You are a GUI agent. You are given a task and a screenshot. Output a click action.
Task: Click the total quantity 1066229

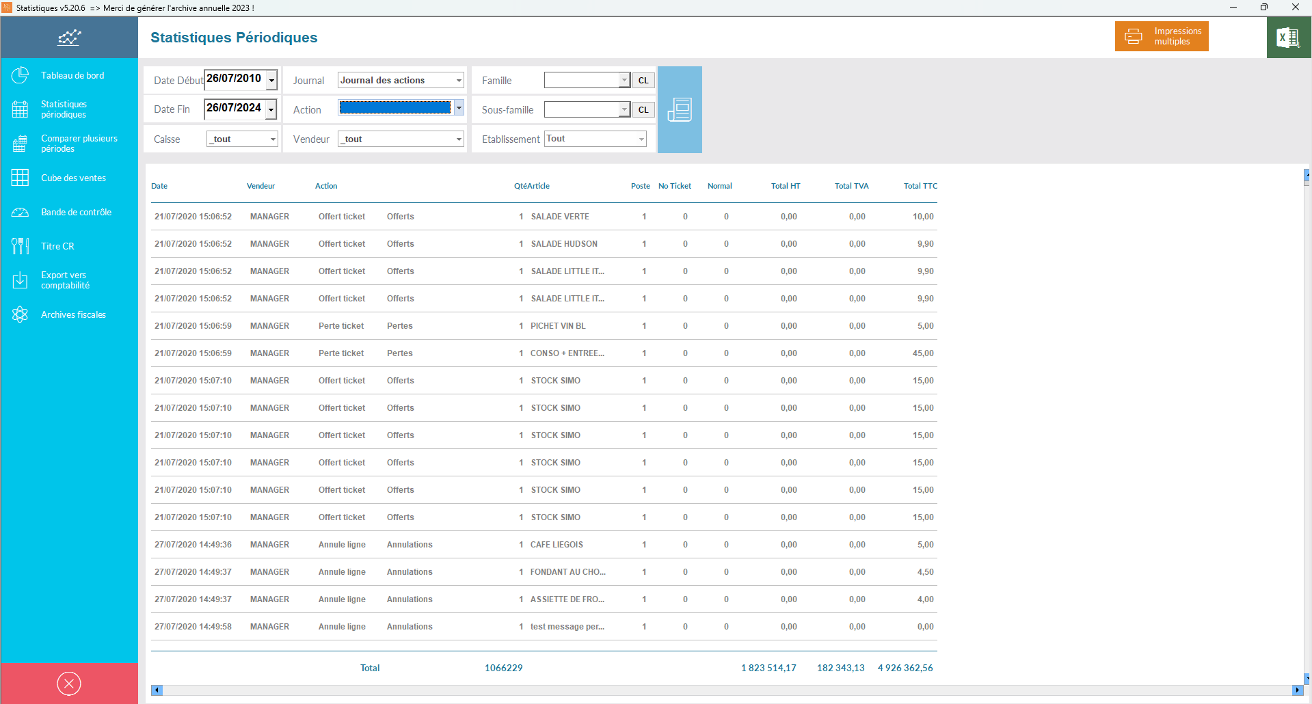pyautogui.click(x=504, y=668)
